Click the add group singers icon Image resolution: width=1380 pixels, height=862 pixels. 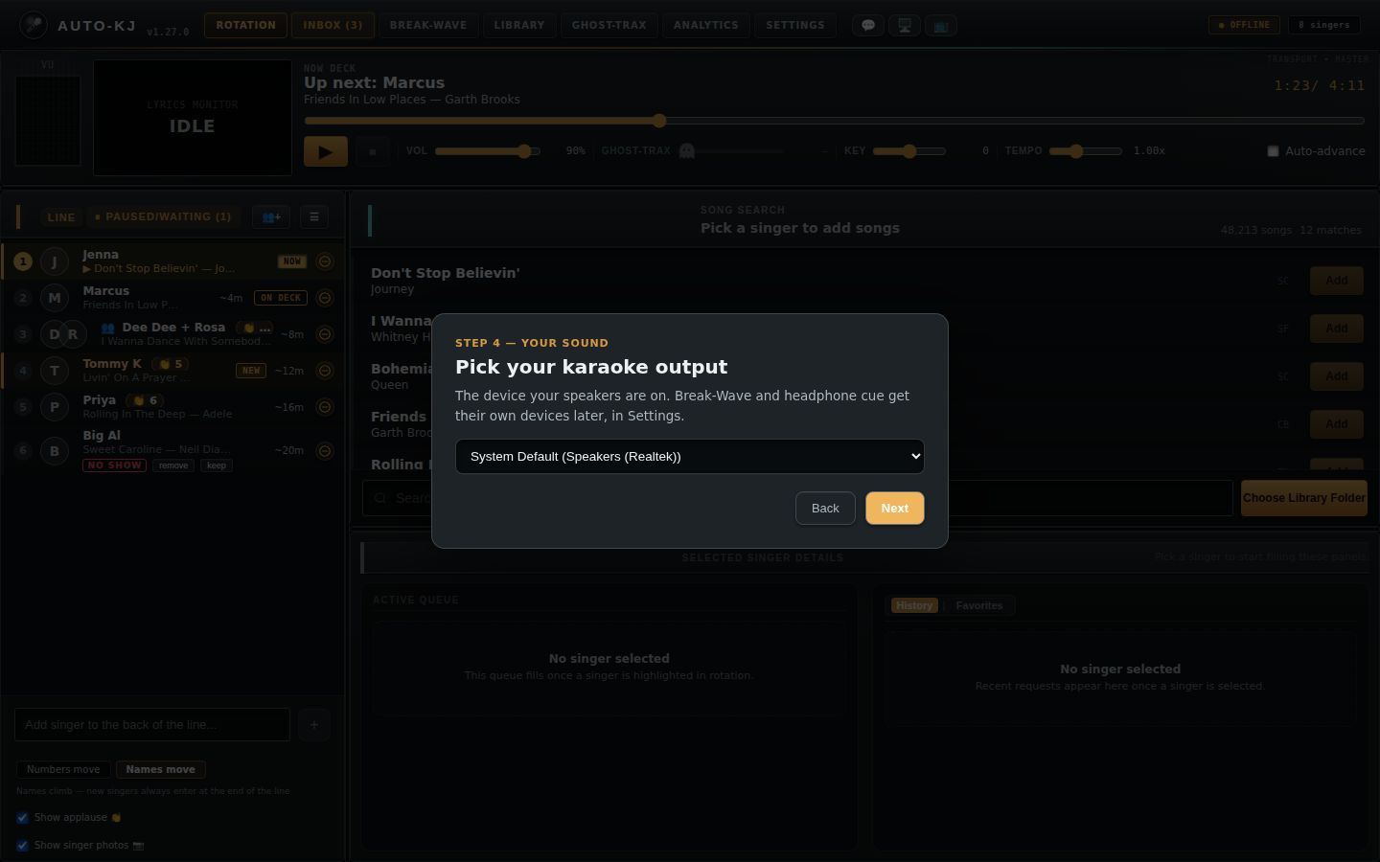[x=271, y=217]
